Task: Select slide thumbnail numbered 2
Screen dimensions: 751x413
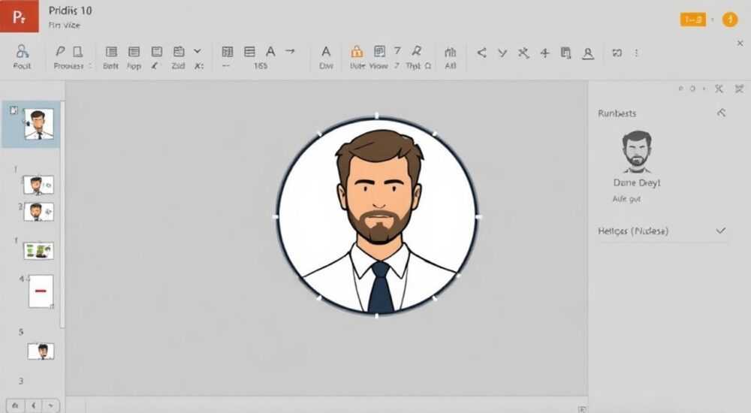Action: [38, 211]
